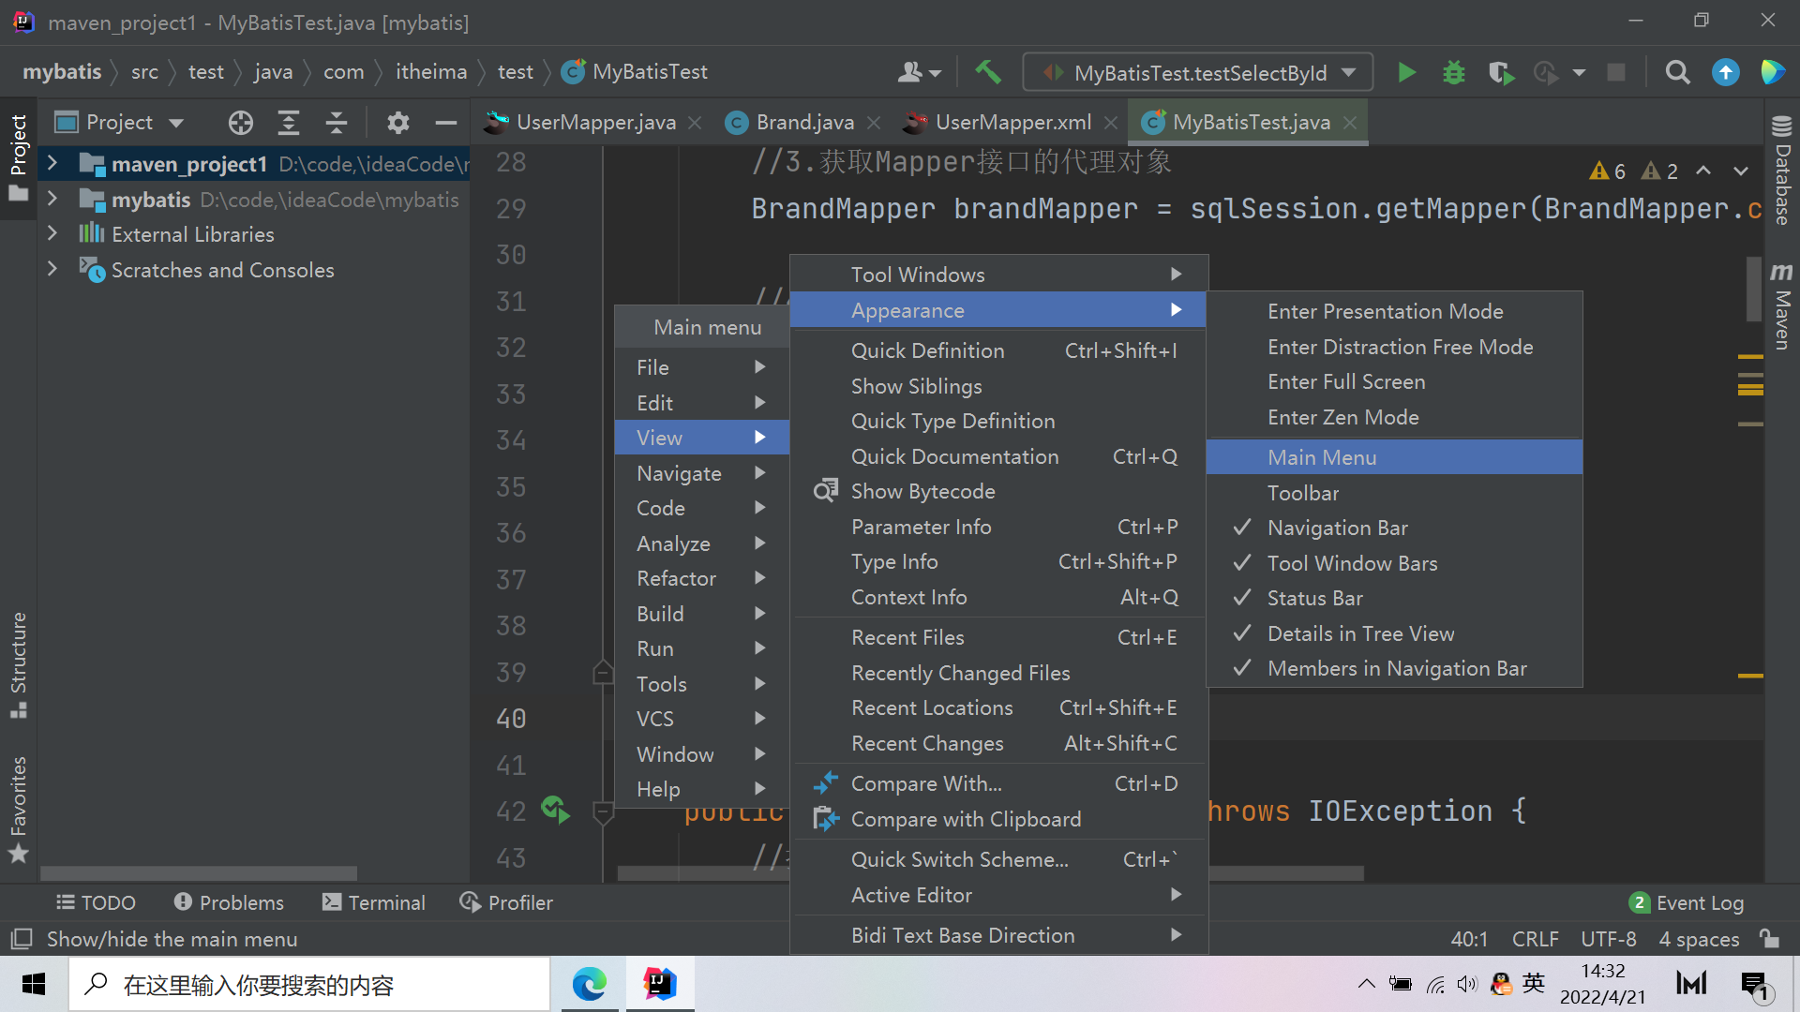The image size is (1800, 1012).
Task: Click the Debug bug icon
Action: click(x=1453, y=72)
